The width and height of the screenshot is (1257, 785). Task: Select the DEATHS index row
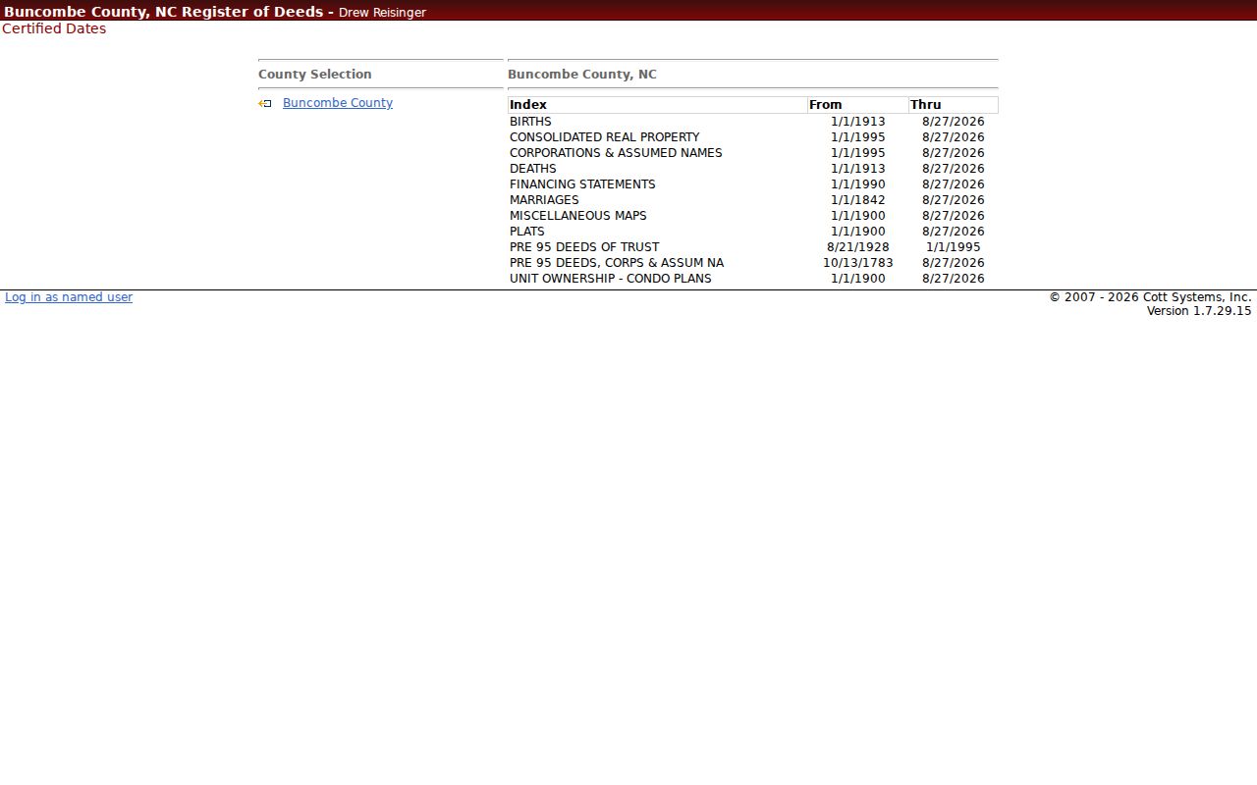pos(753,169)
